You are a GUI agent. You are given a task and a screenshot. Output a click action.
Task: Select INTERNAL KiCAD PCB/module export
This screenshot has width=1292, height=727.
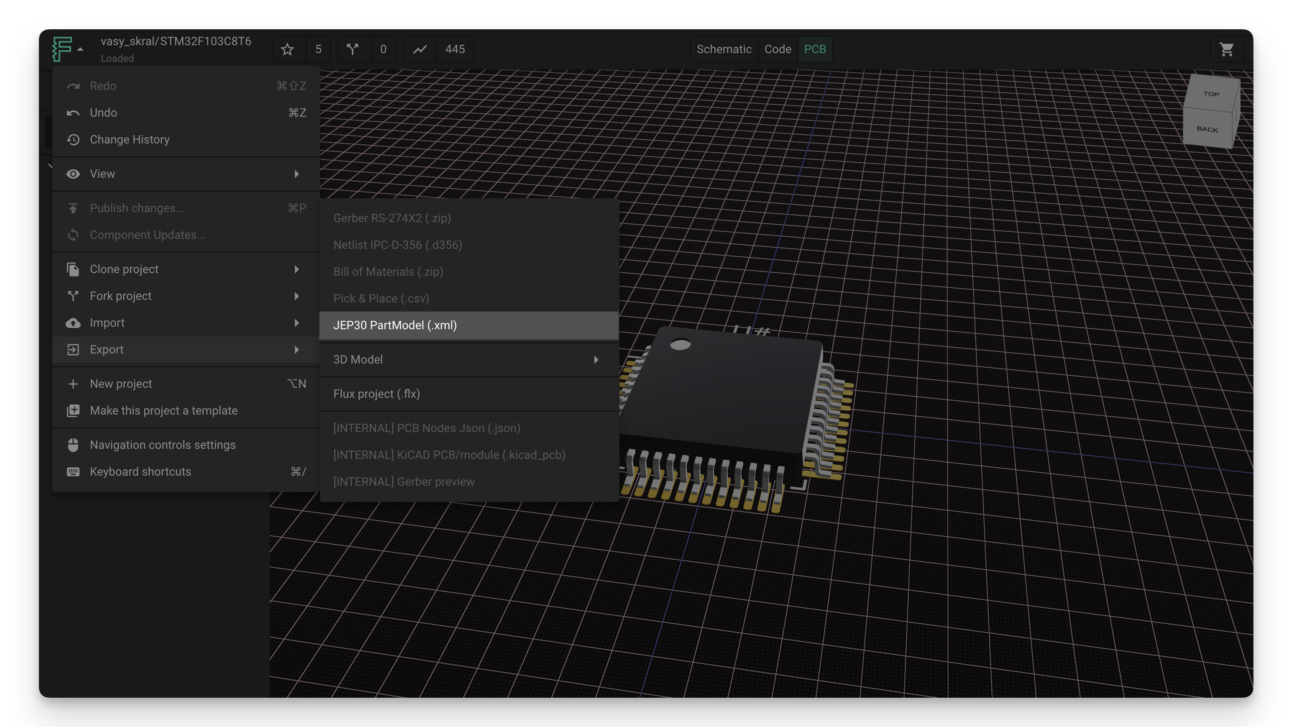pos(469,455)
